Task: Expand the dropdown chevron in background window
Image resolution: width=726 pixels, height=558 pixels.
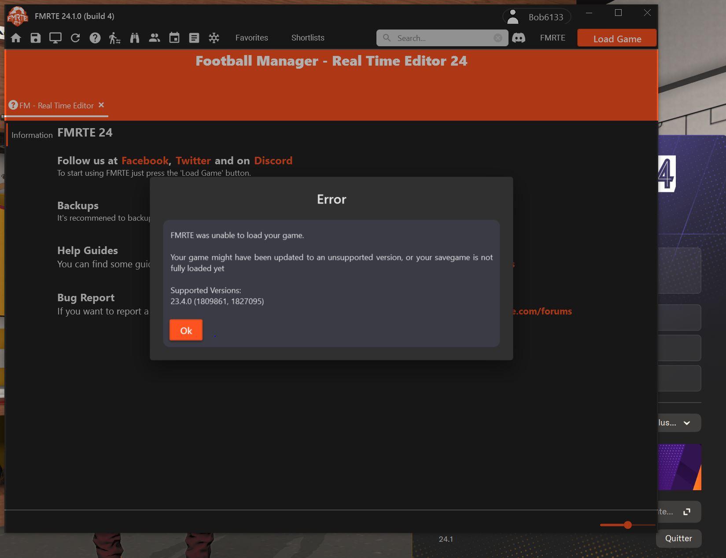Action: 687,423
